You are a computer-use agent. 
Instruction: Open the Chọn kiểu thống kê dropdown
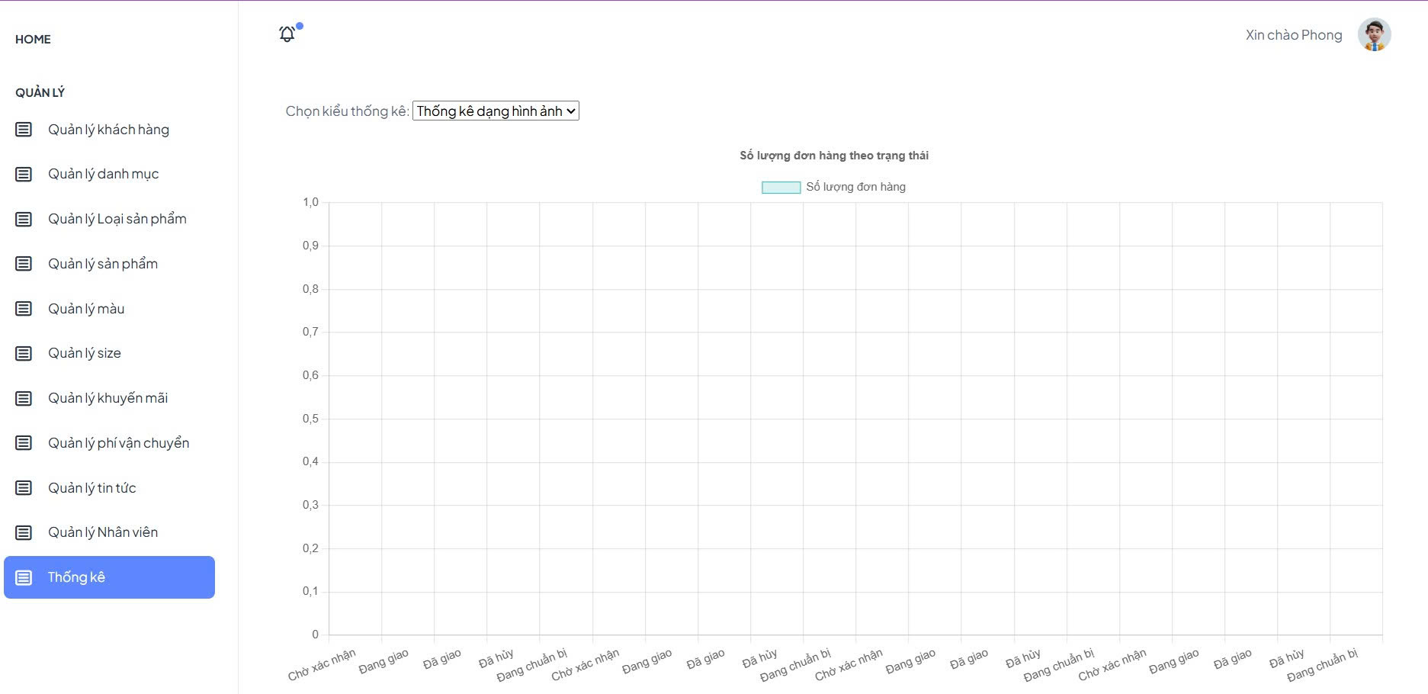pos(496,111)
